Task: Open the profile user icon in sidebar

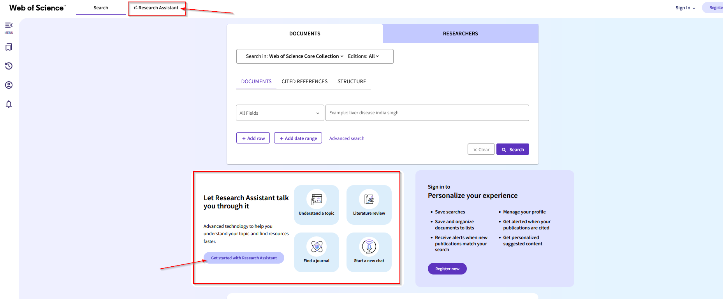Action: (x=9, y=85)
